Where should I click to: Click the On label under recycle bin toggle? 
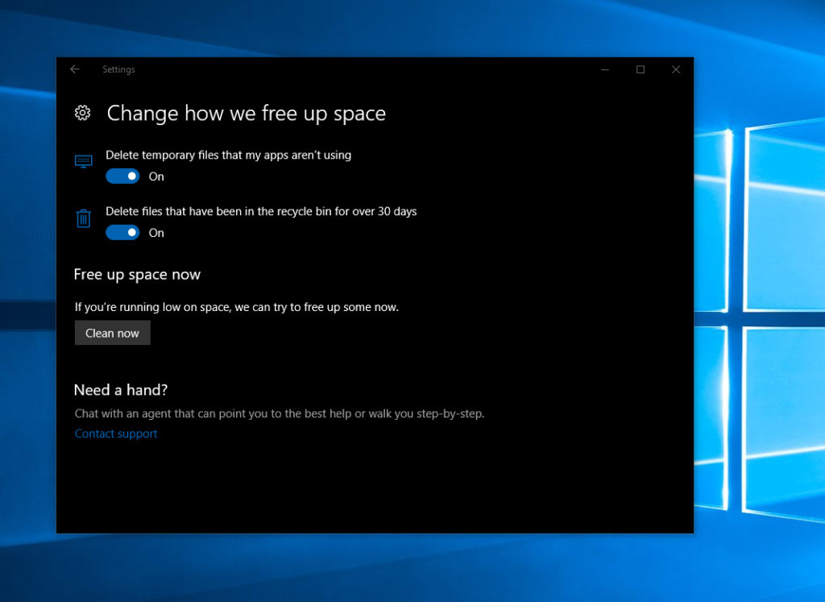coord(156,233)
